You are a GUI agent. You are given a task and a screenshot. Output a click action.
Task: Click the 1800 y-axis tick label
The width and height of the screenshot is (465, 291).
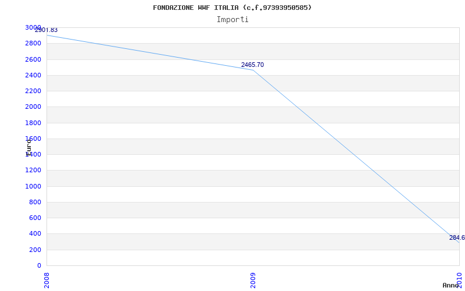(33, 123)
